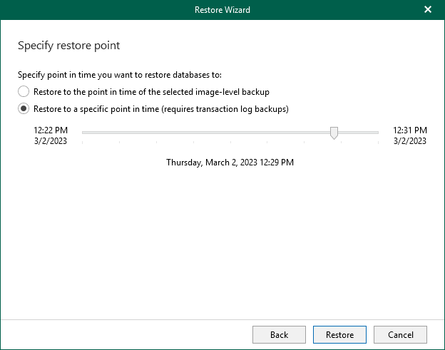Click the Thursday, March 2, 2023 12:29 PM text
This screenshot has height=350, width=445.
point(230,163)
